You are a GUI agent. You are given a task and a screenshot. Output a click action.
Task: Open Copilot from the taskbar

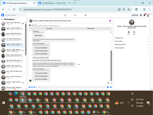(x=10, y=94)
